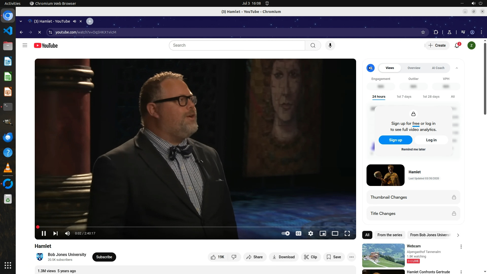The image size is (487, 274).
Task: Subscribe to Bob Jones University
Action: pyautogui.click(x=104, y=257)
